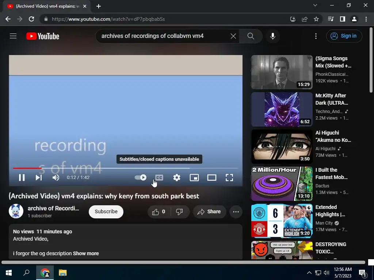Subscribe to the channel
The image size is (374, 280).
pos(106,211)
